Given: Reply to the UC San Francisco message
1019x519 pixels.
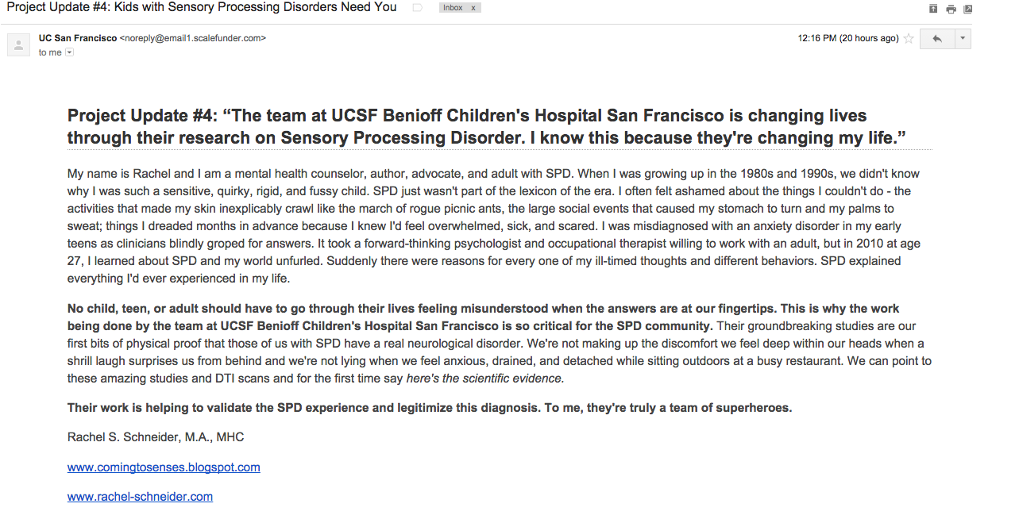Looking at the screenshot, I should (x=937, y=39).
